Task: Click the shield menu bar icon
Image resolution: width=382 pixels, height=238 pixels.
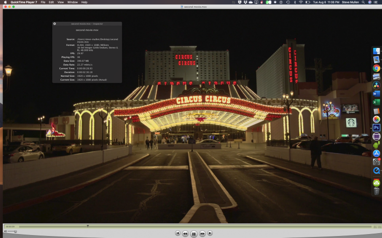Action: [x=239, y=2]
